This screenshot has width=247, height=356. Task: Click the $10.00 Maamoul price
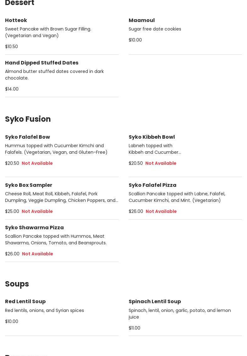(135, 40)
